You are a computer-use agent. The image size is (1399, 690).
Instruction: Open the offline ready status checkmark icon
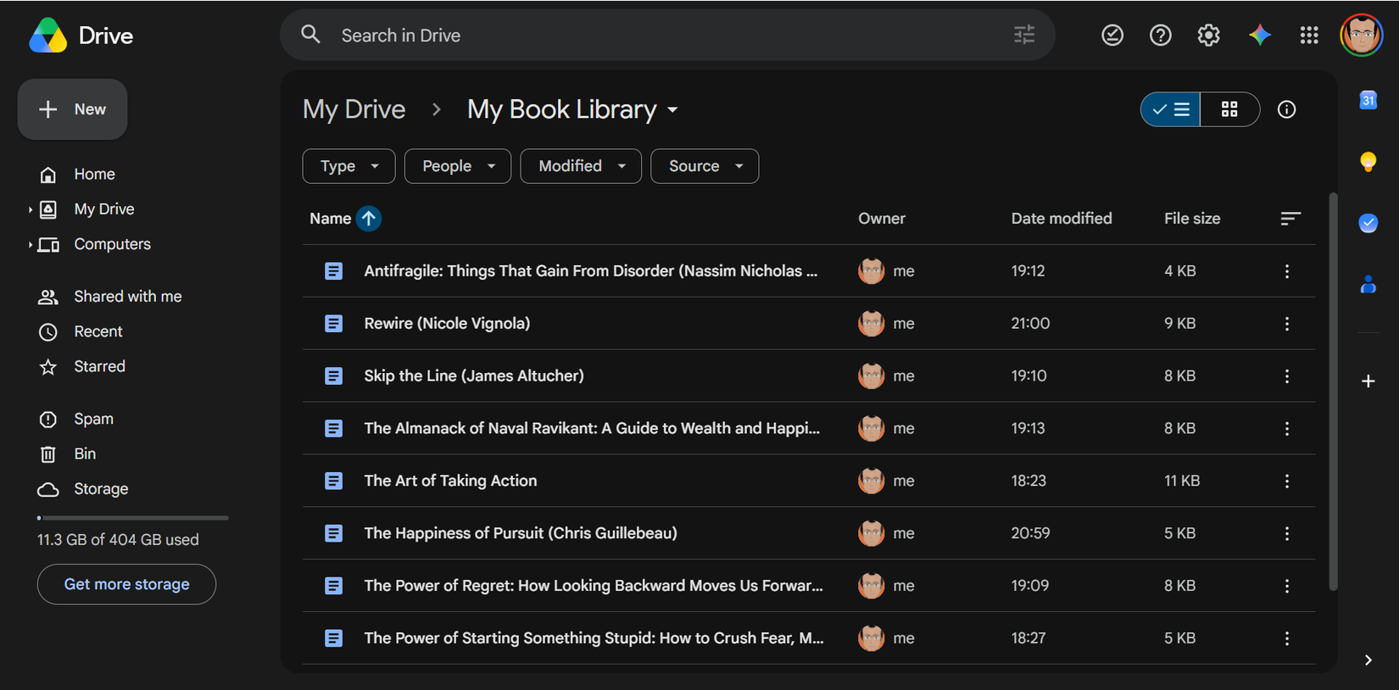click(x=1112, y=35)
